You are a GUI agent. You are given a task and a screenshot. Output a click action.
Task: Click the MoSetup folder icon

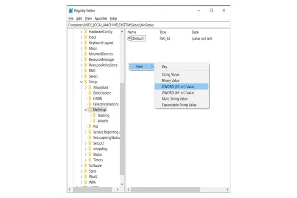coord(90,110)
